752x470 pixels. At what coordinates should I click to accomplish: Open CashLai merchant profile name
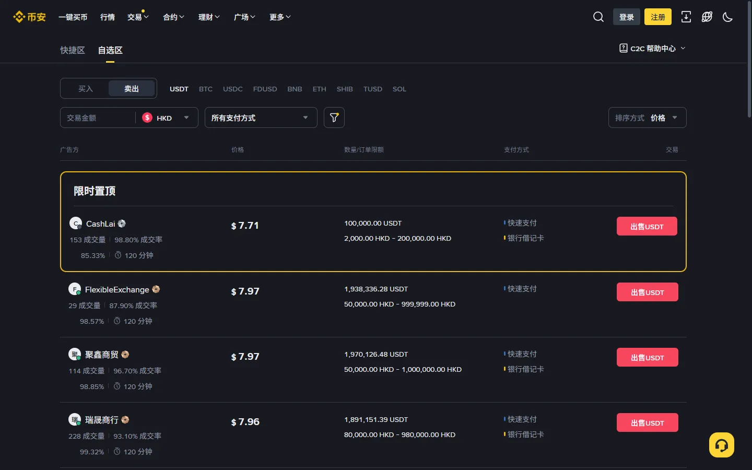point(100,224)
